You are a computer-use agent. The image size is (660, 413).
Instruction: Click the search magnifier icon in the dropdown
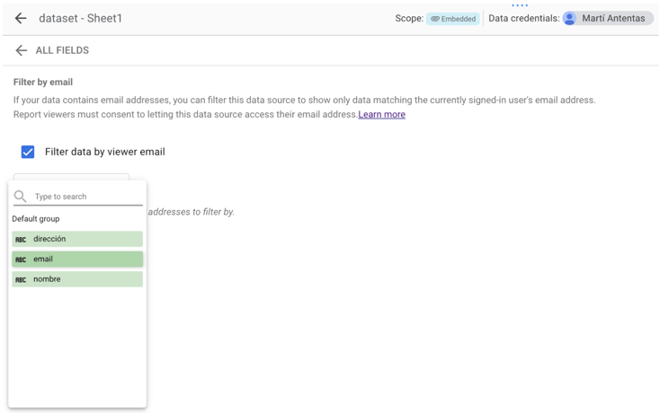click(x=20, y=197)
